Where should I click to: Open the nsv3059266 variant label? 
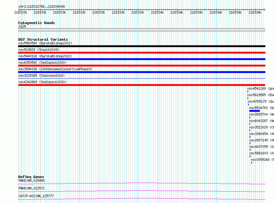(263, 160)
